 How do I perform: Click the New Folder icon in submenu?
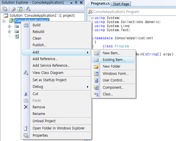(96, 66)
